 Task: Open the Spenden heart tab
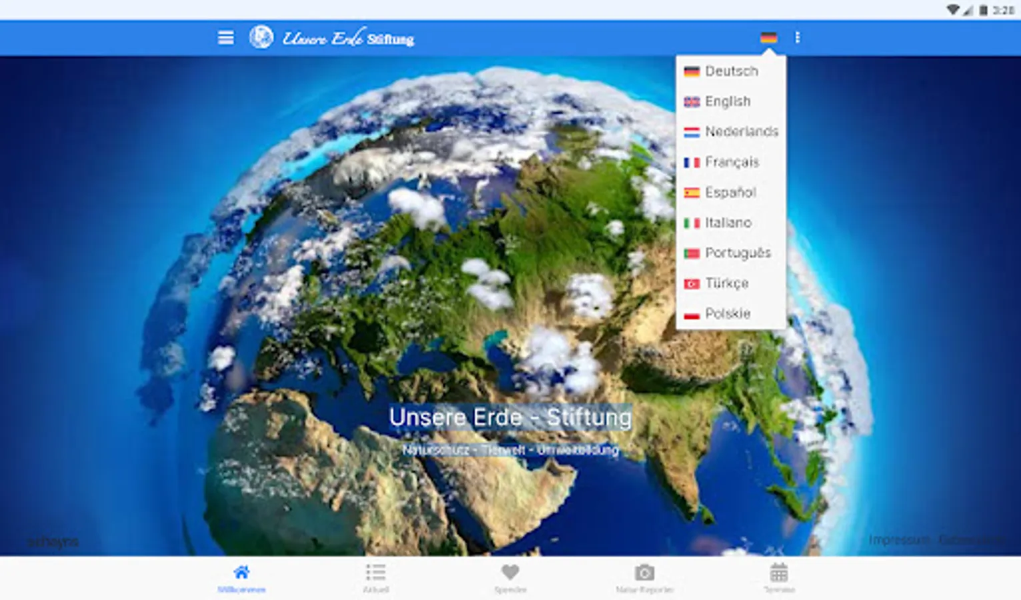510,579
